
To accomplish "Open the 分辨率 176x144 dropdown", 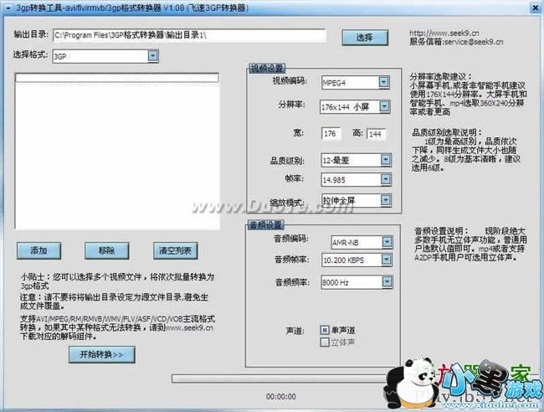I will point(355,107).
